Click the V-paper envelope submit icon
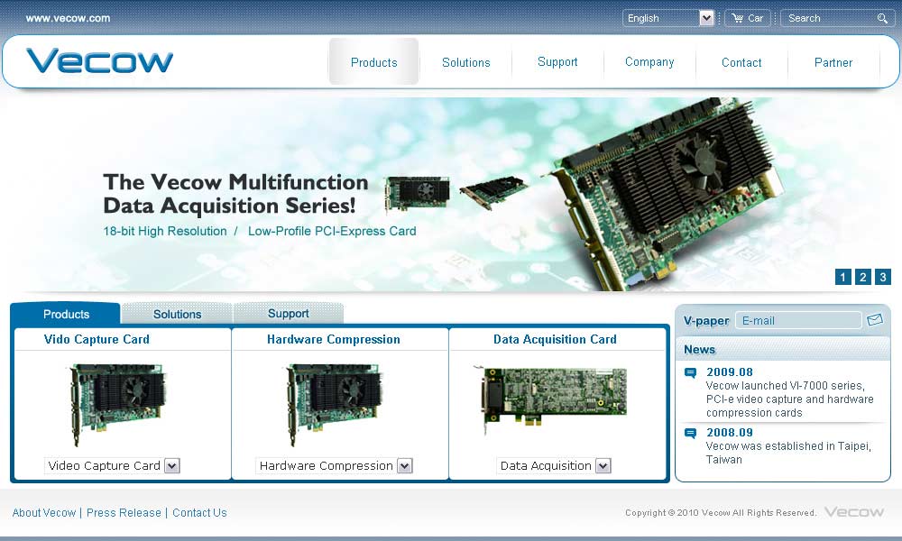Image resolution: width=902 pixels, height=541 pixels. (x=874, y=320)
